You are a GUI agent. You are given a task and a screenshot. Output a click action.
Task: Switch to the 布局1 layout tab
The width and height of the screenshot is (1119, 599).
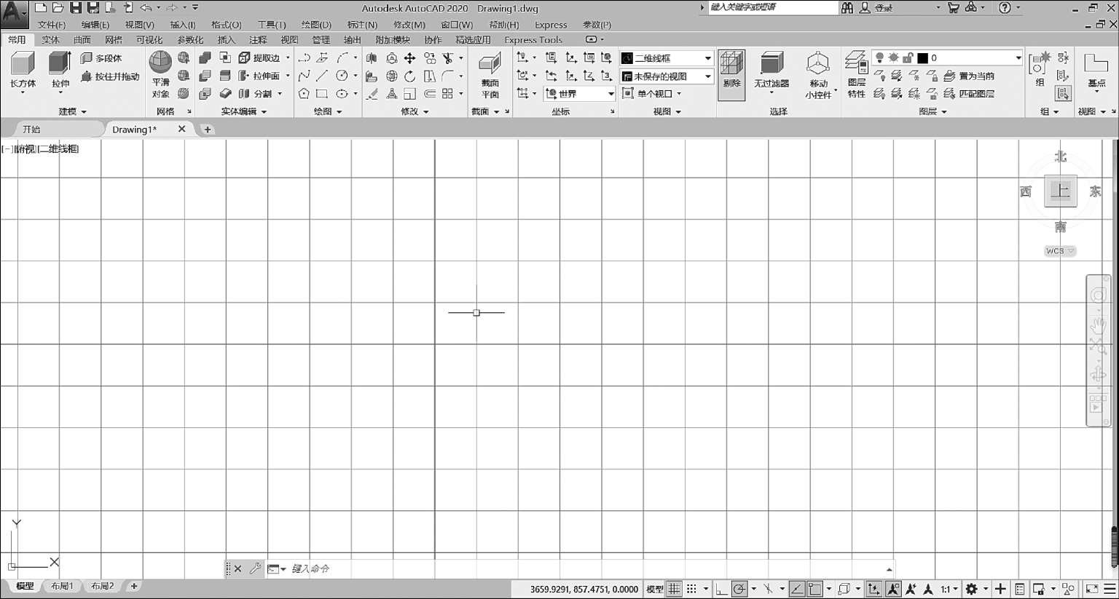pyautogui.click(x=62, y=586)
